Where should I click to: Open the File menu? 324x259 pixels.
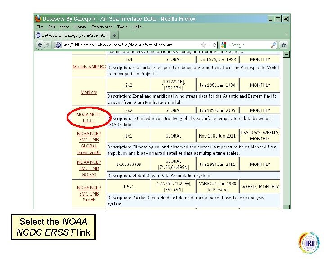click(x=40, y=27)
